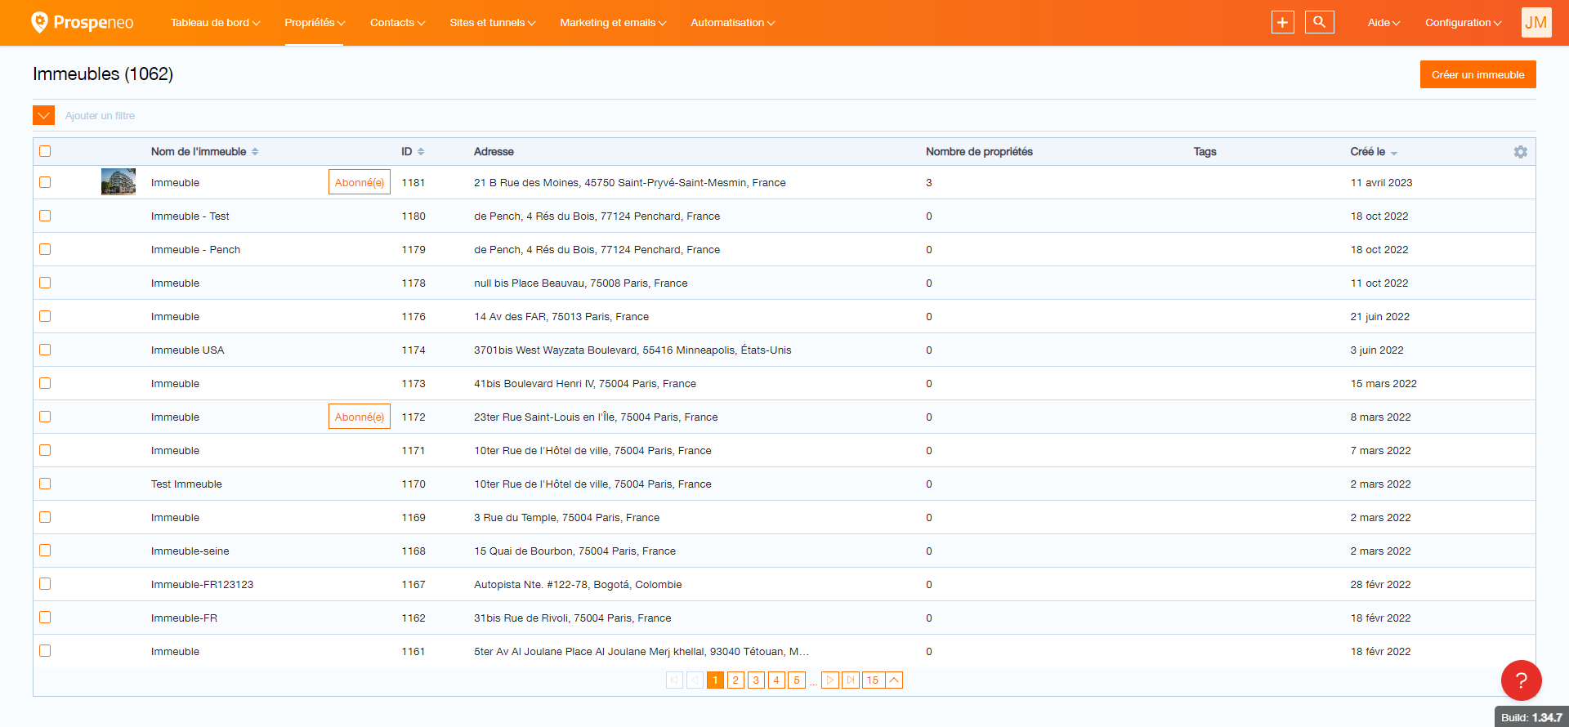Select all rows header checkbox
Screen dimensions: 1569x727
[x=45, y=151]
